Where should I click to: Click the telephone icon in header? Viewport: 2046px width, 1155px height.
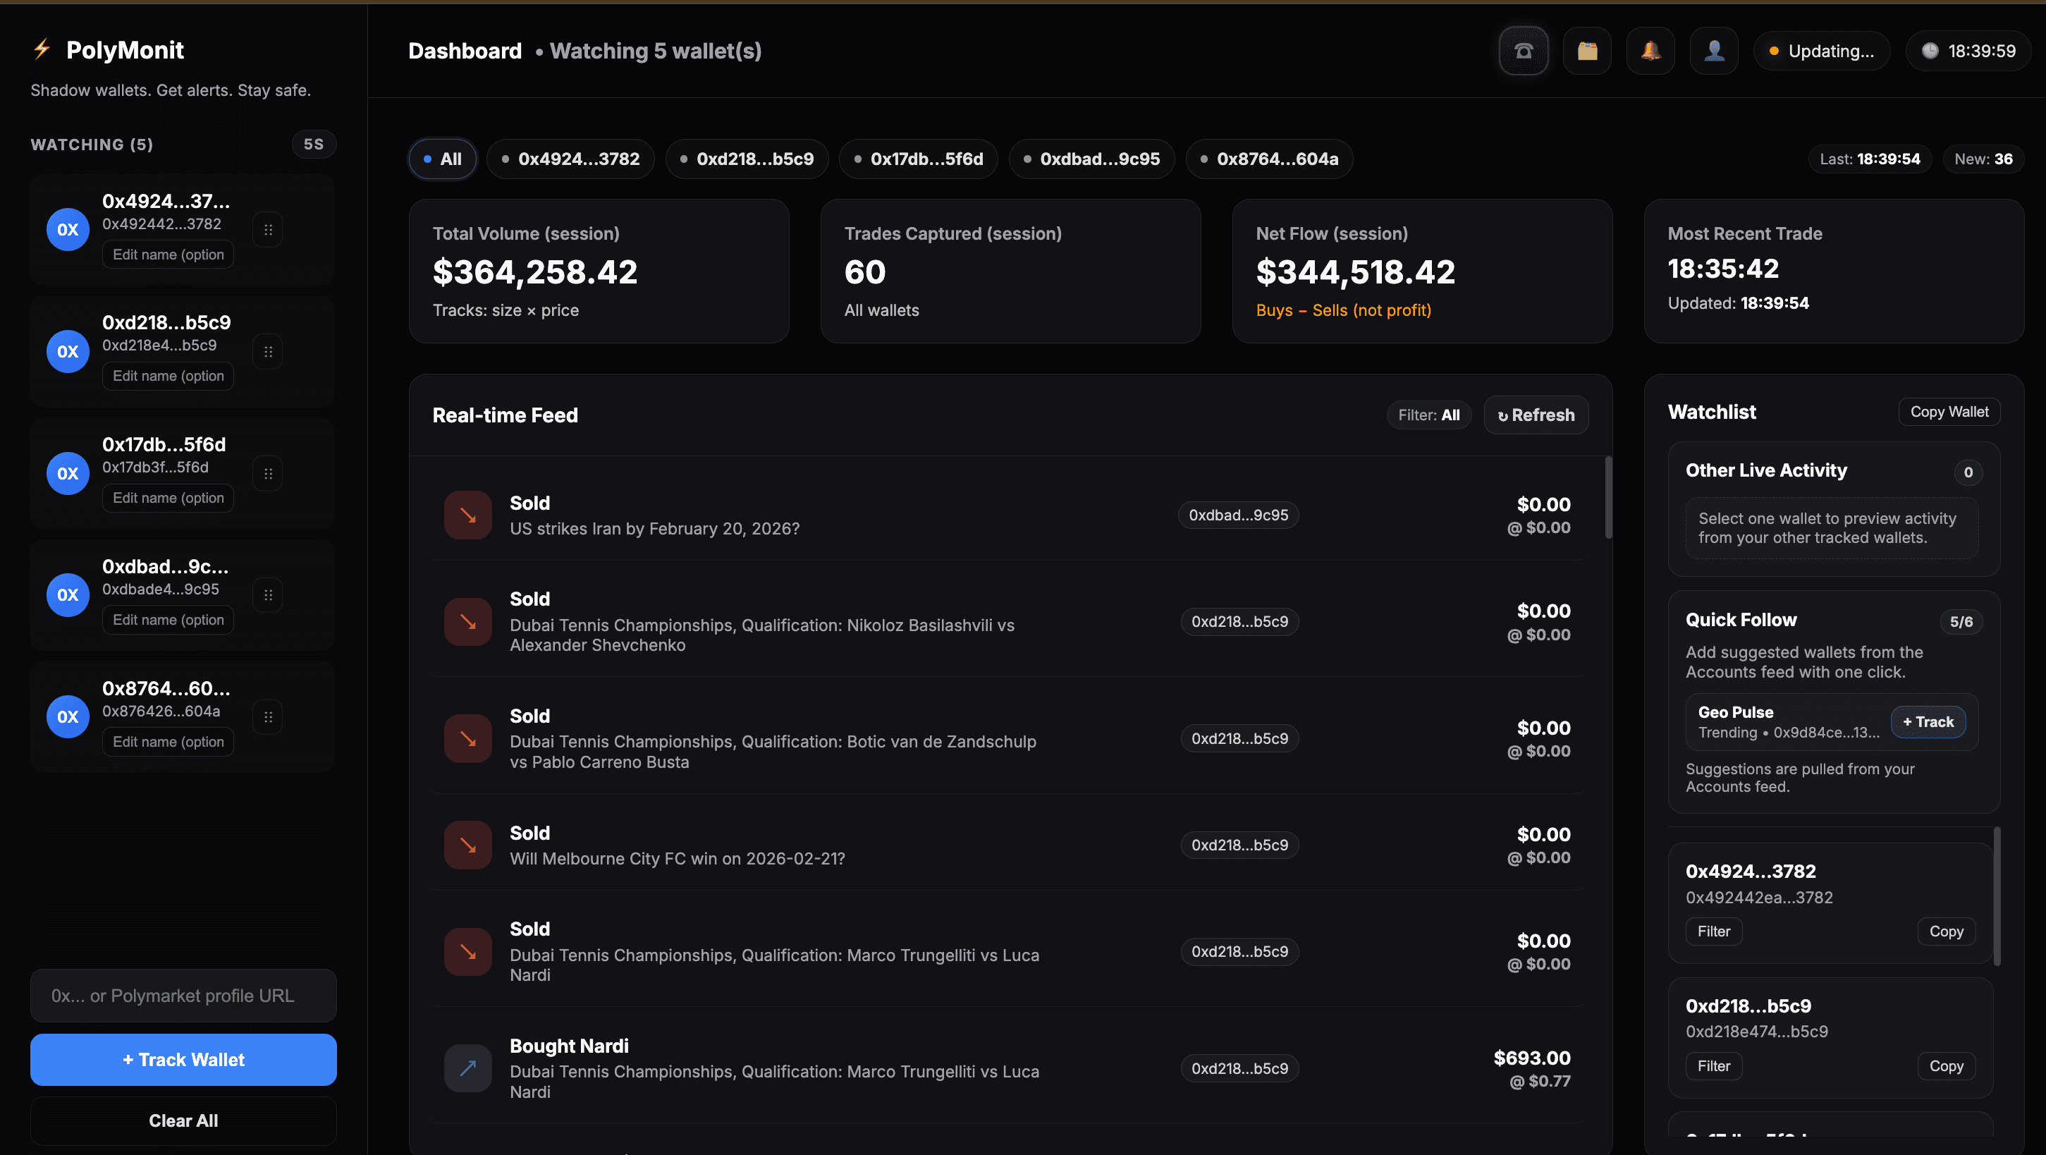[x=1523, y=51]
